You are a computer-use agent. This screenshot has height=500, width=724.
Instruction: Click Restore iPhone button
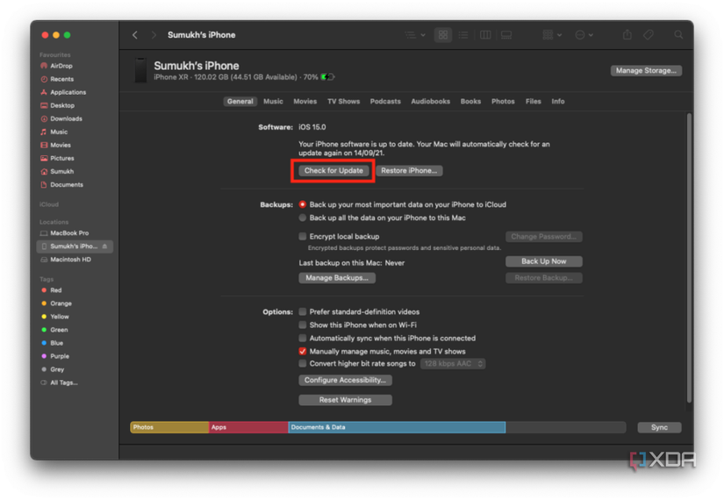point(409,171)
